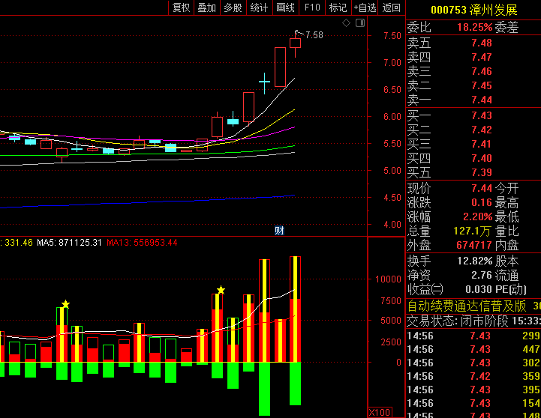The width and height of the screenshot is (541, 418).
Task: Select stock title 000753 漳州发展
Action: (474, 10)
